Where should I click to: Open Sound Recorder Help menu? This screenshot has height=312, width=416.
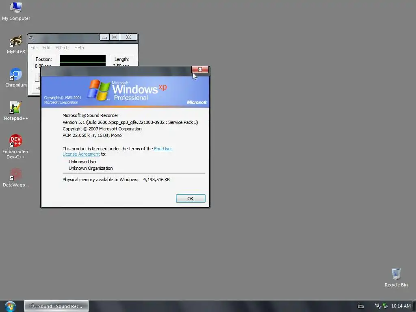79,48
